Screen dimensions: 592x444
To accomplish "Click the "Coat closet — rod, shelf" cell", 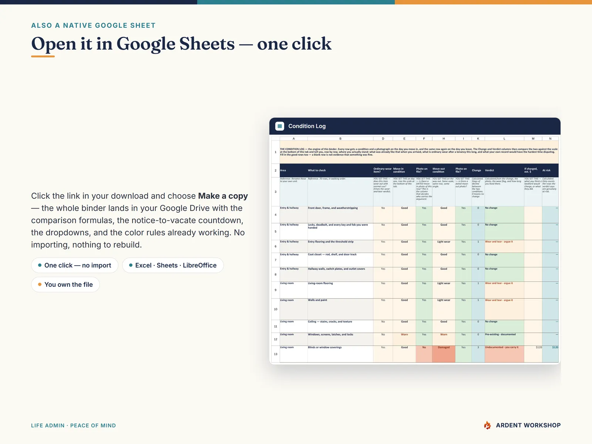I will coord(340,260).
